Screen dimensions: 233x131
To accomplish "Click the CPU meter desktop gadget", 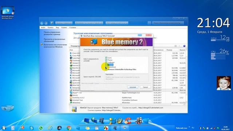I will (x=220, y=54).
